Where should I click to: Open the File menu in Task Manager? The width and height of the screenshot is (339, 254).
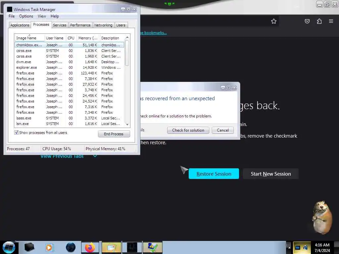pyautogui.click(x=12, y=16)
